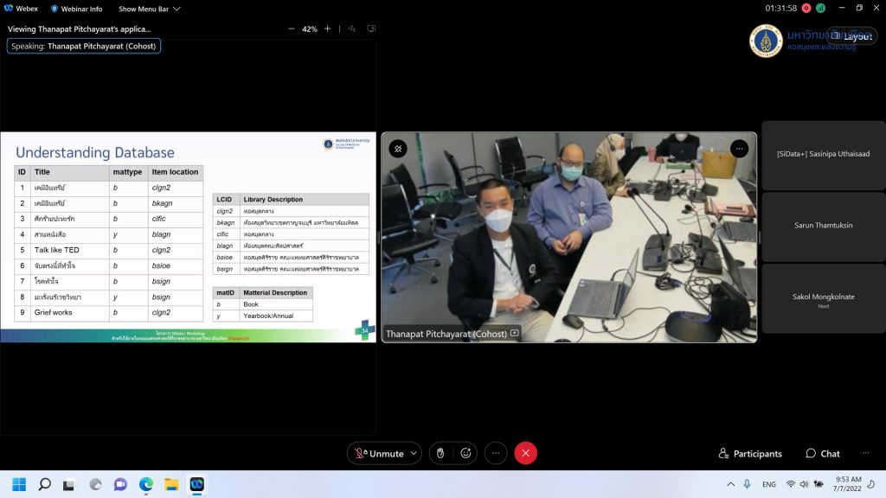
Task: Zoom out the shared content view
Action: (292, 29)
